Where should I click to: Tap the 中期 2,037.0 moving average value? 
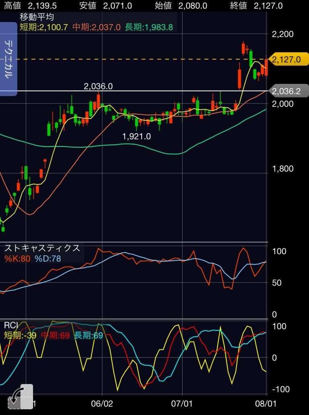97,27
